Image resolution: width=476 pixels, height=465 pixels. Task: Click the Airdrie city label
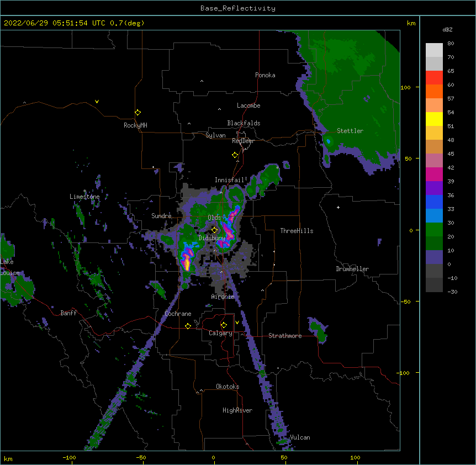pyautogui.click(x=223, y=297)
